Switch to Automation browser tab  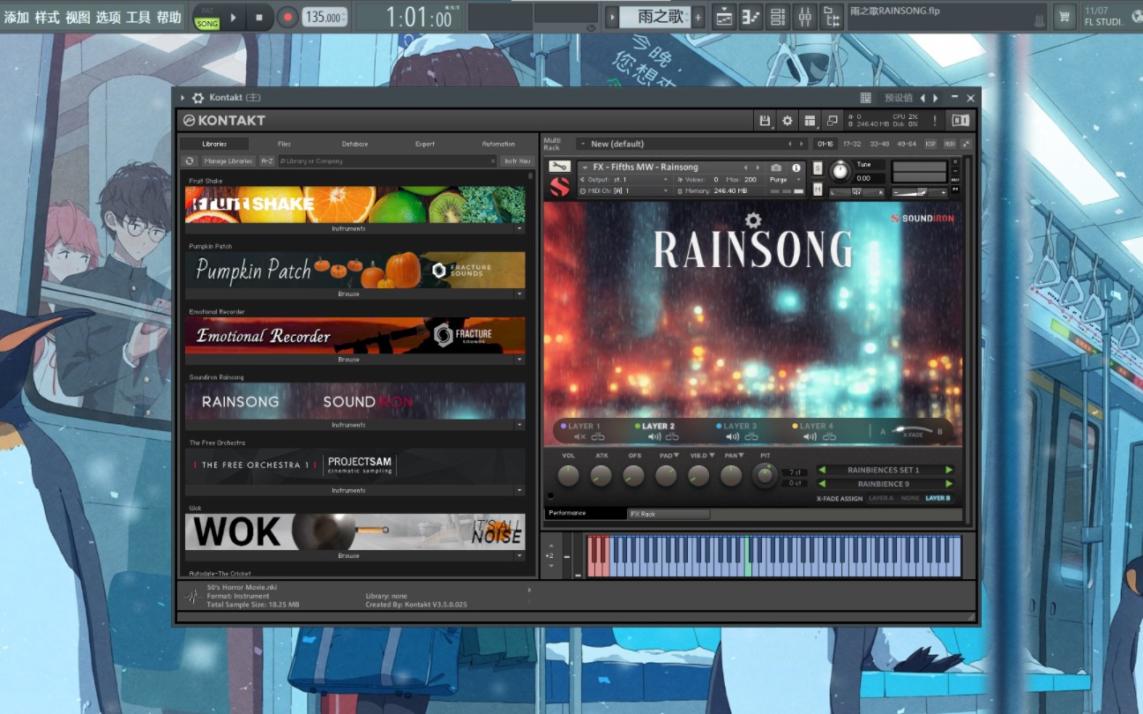click(498, 144)
